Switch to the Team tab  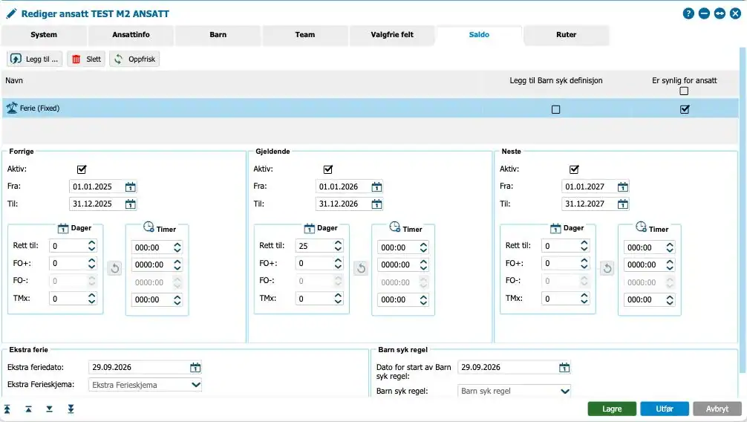point(305,35)
